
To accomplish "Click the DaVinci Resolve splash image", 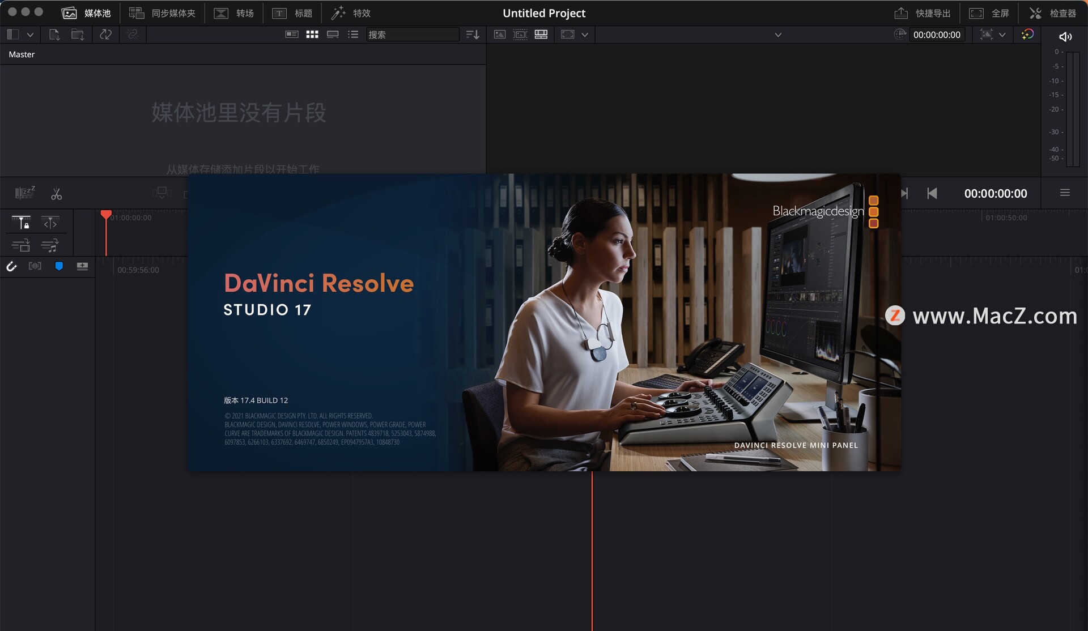I will click(x=544, y=322).
